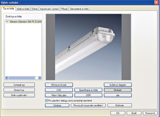Open Specifikace svítidla

click(x=88, y=90)
